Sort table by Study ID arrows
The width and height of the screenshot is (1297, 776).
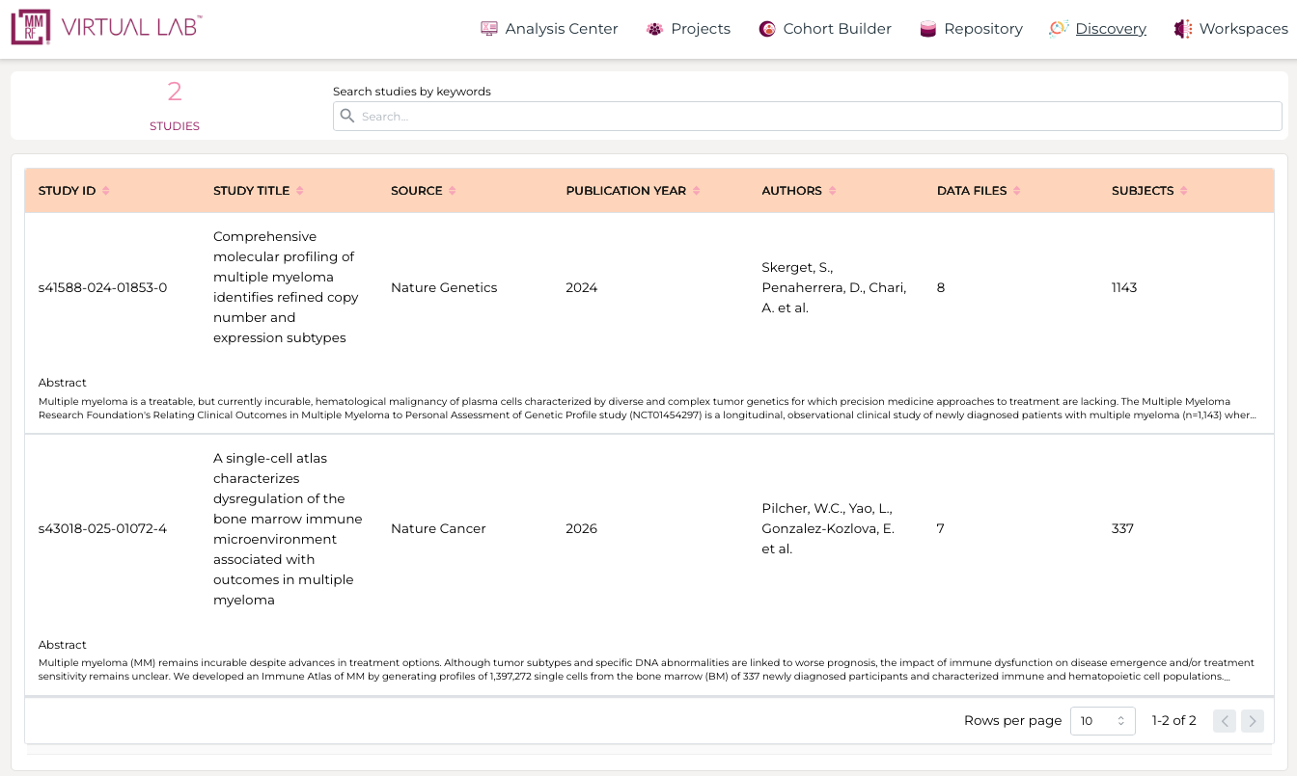pyautogui.click(x=106, y=191)
